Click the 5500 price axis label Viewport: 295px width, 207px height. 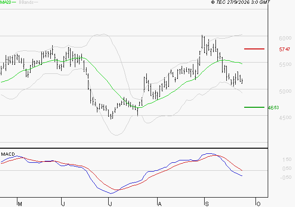(285, 64)
